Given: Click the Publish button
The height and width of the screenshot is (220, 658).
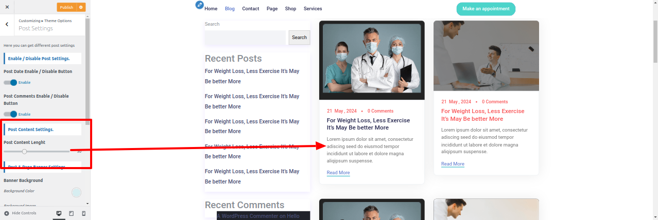Looking at the screenshot, I should point(66,7).
